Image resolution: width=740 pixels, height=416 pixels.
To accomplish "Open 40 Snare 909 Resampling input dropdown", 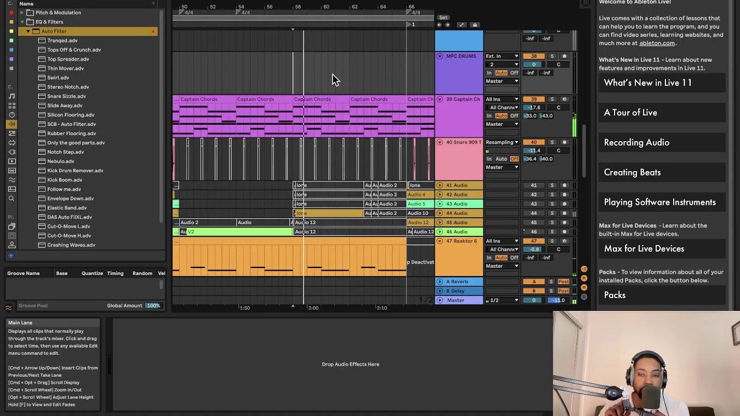I will 502,142.
